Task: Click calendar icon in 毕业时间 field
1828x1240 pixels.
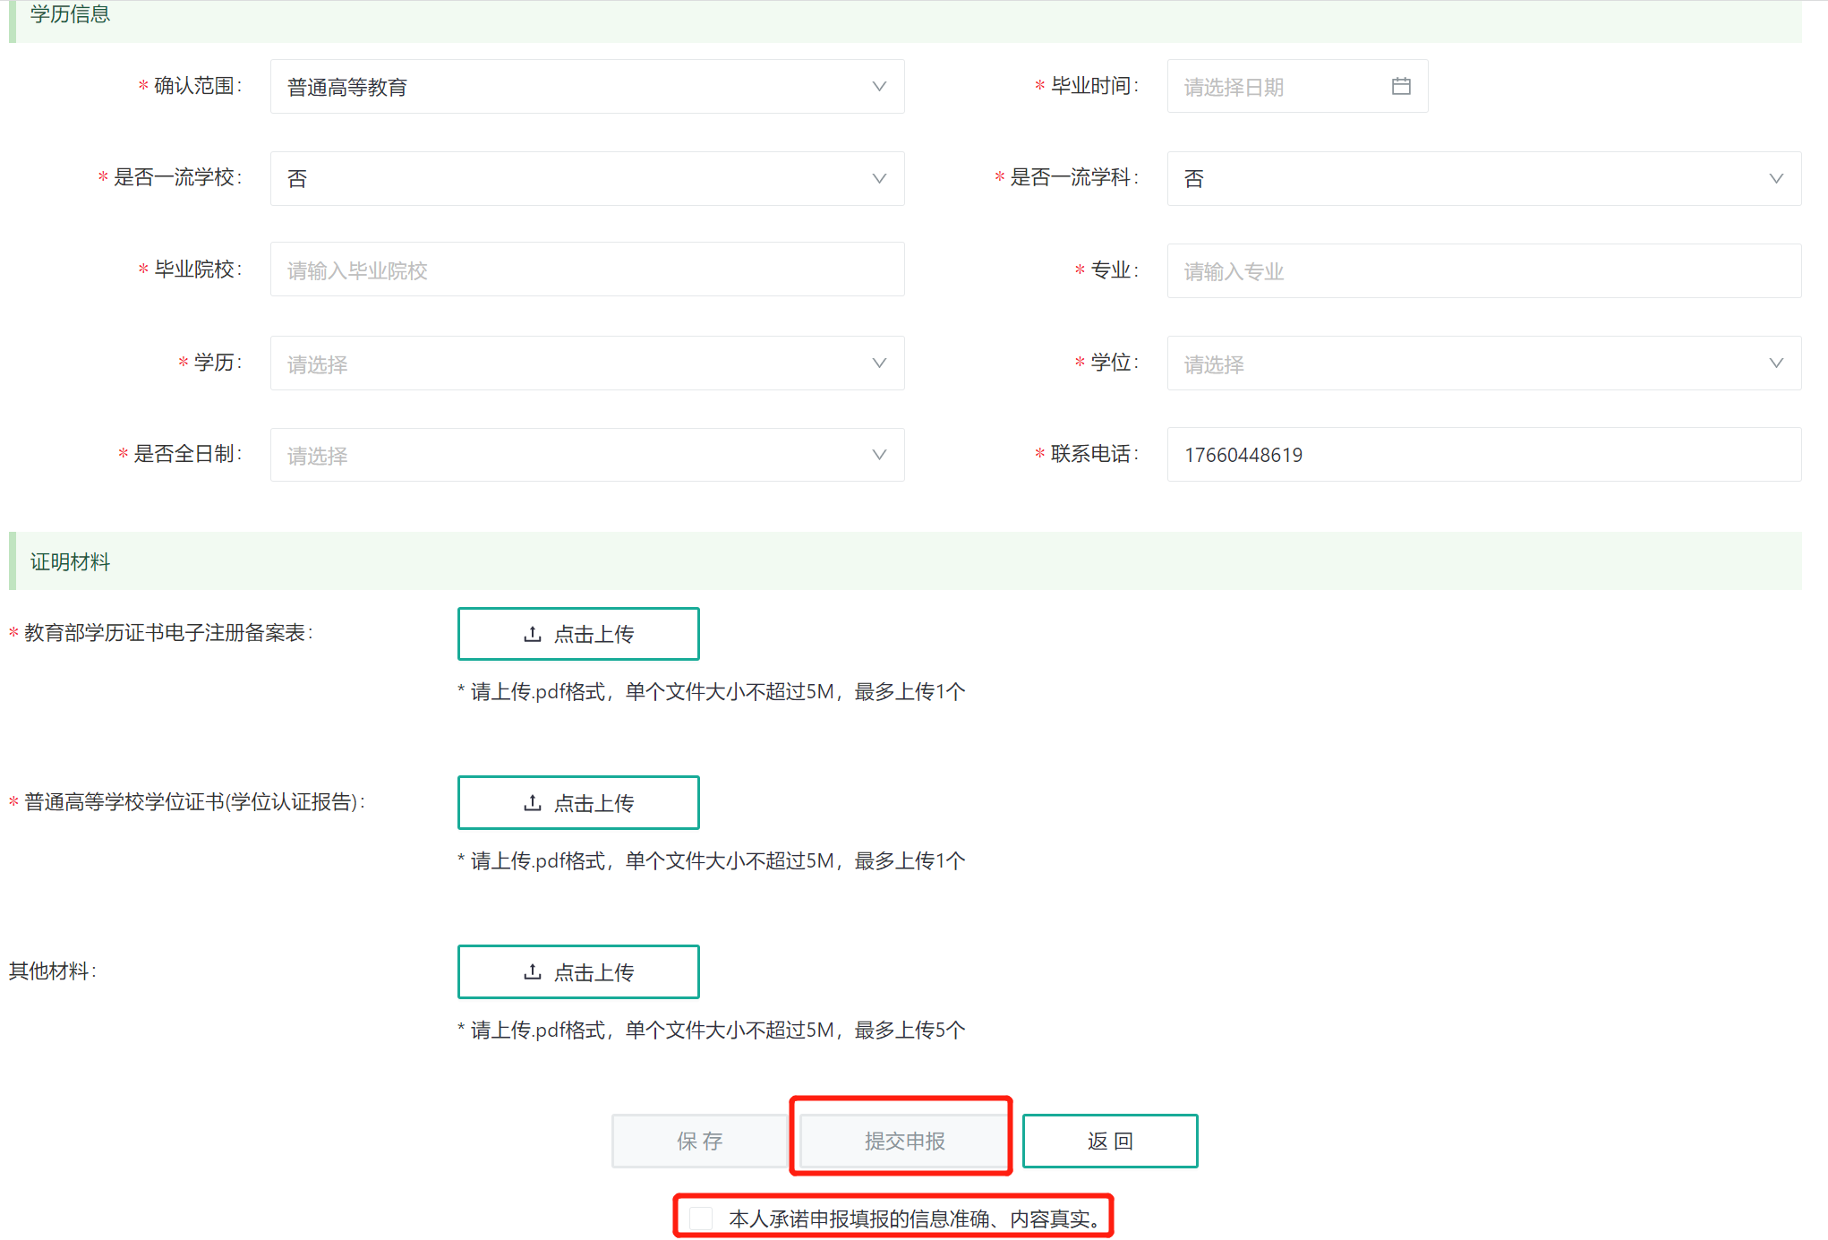Action: 1401,86
